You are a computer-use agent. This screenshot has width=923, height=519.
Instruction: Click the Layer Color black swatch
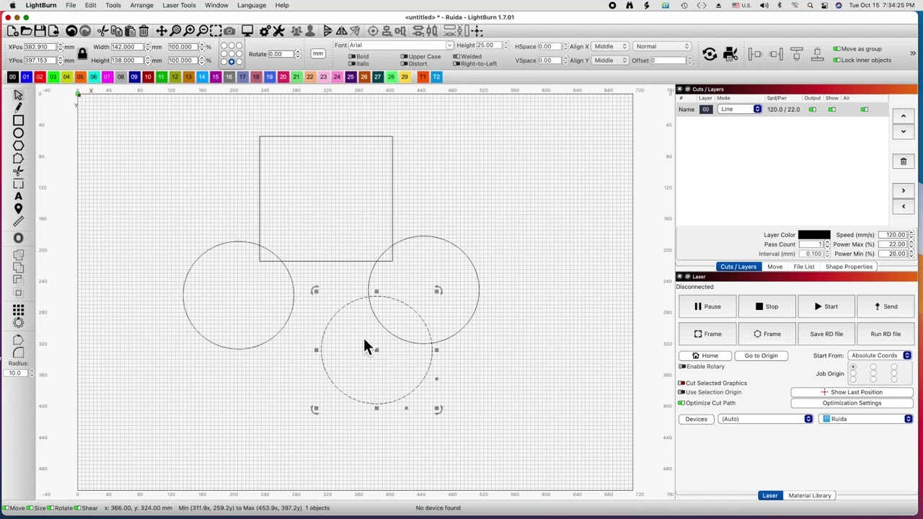[814, 235]
